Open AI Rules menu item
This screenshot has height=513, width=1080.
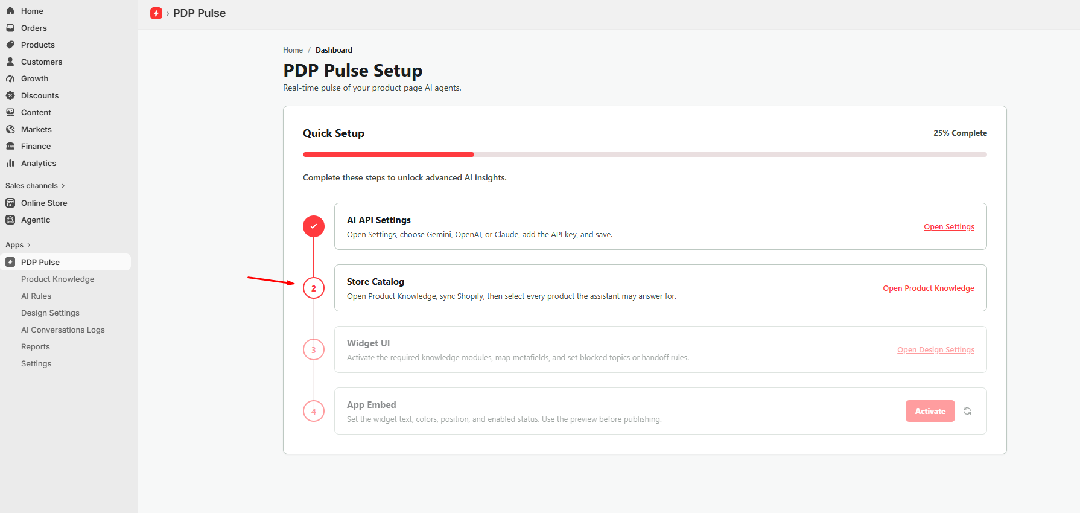[36, 296]
